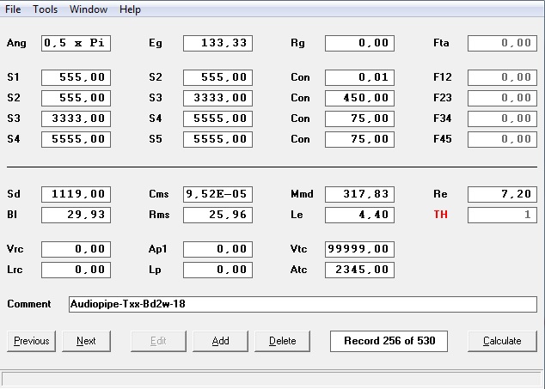The height and width of the screenshot is (389, 545).
Task: Click the Ang label
Action: click(x=16, y=43)
